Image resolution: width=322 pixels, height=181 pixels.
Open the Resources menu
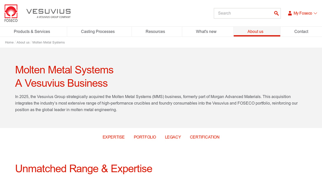155,32
